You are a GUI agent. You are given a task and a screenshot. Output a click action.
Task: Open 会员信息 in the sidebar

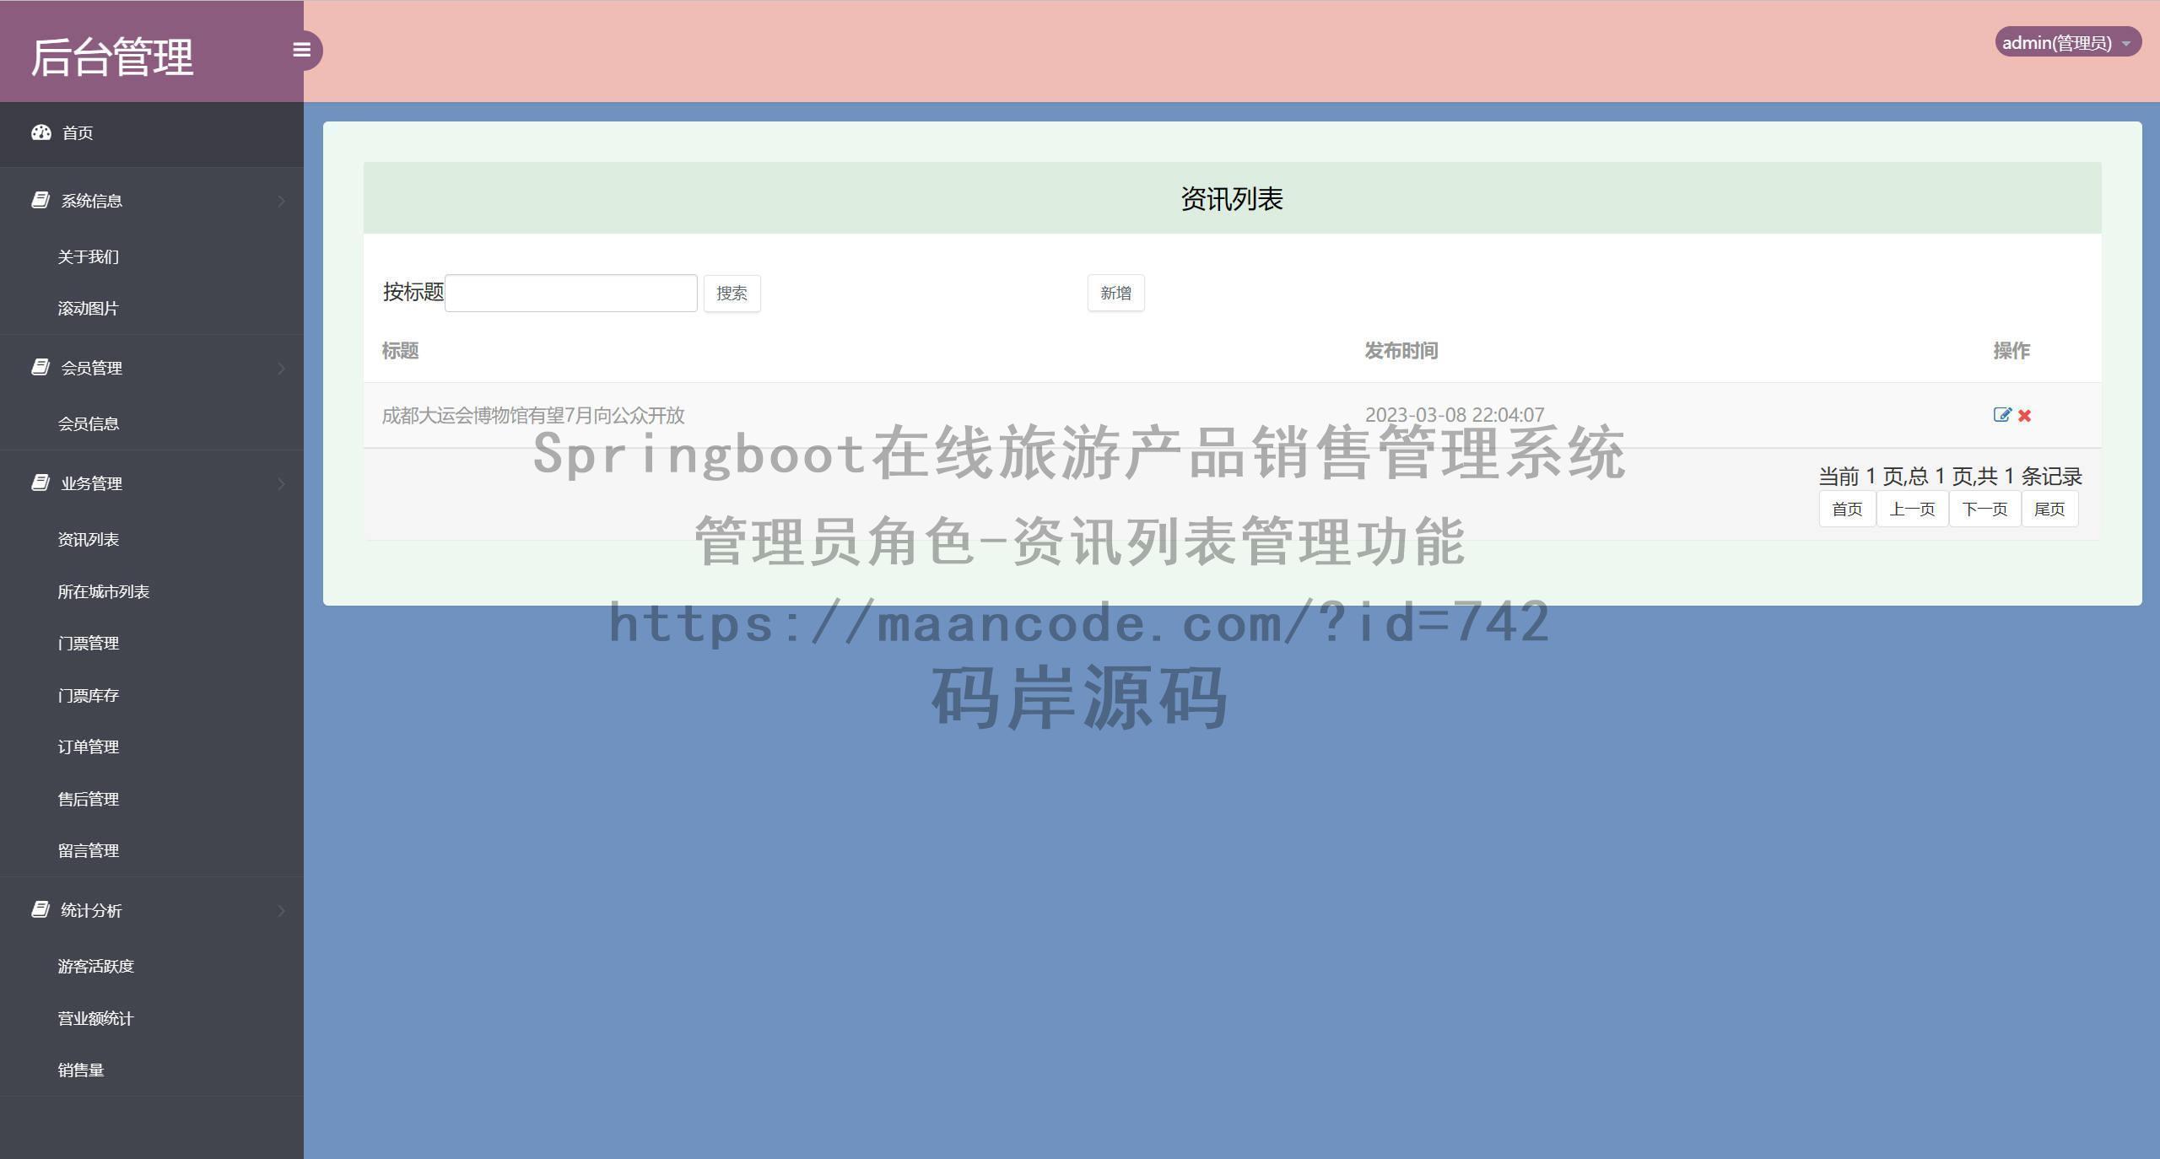[88, 423]
